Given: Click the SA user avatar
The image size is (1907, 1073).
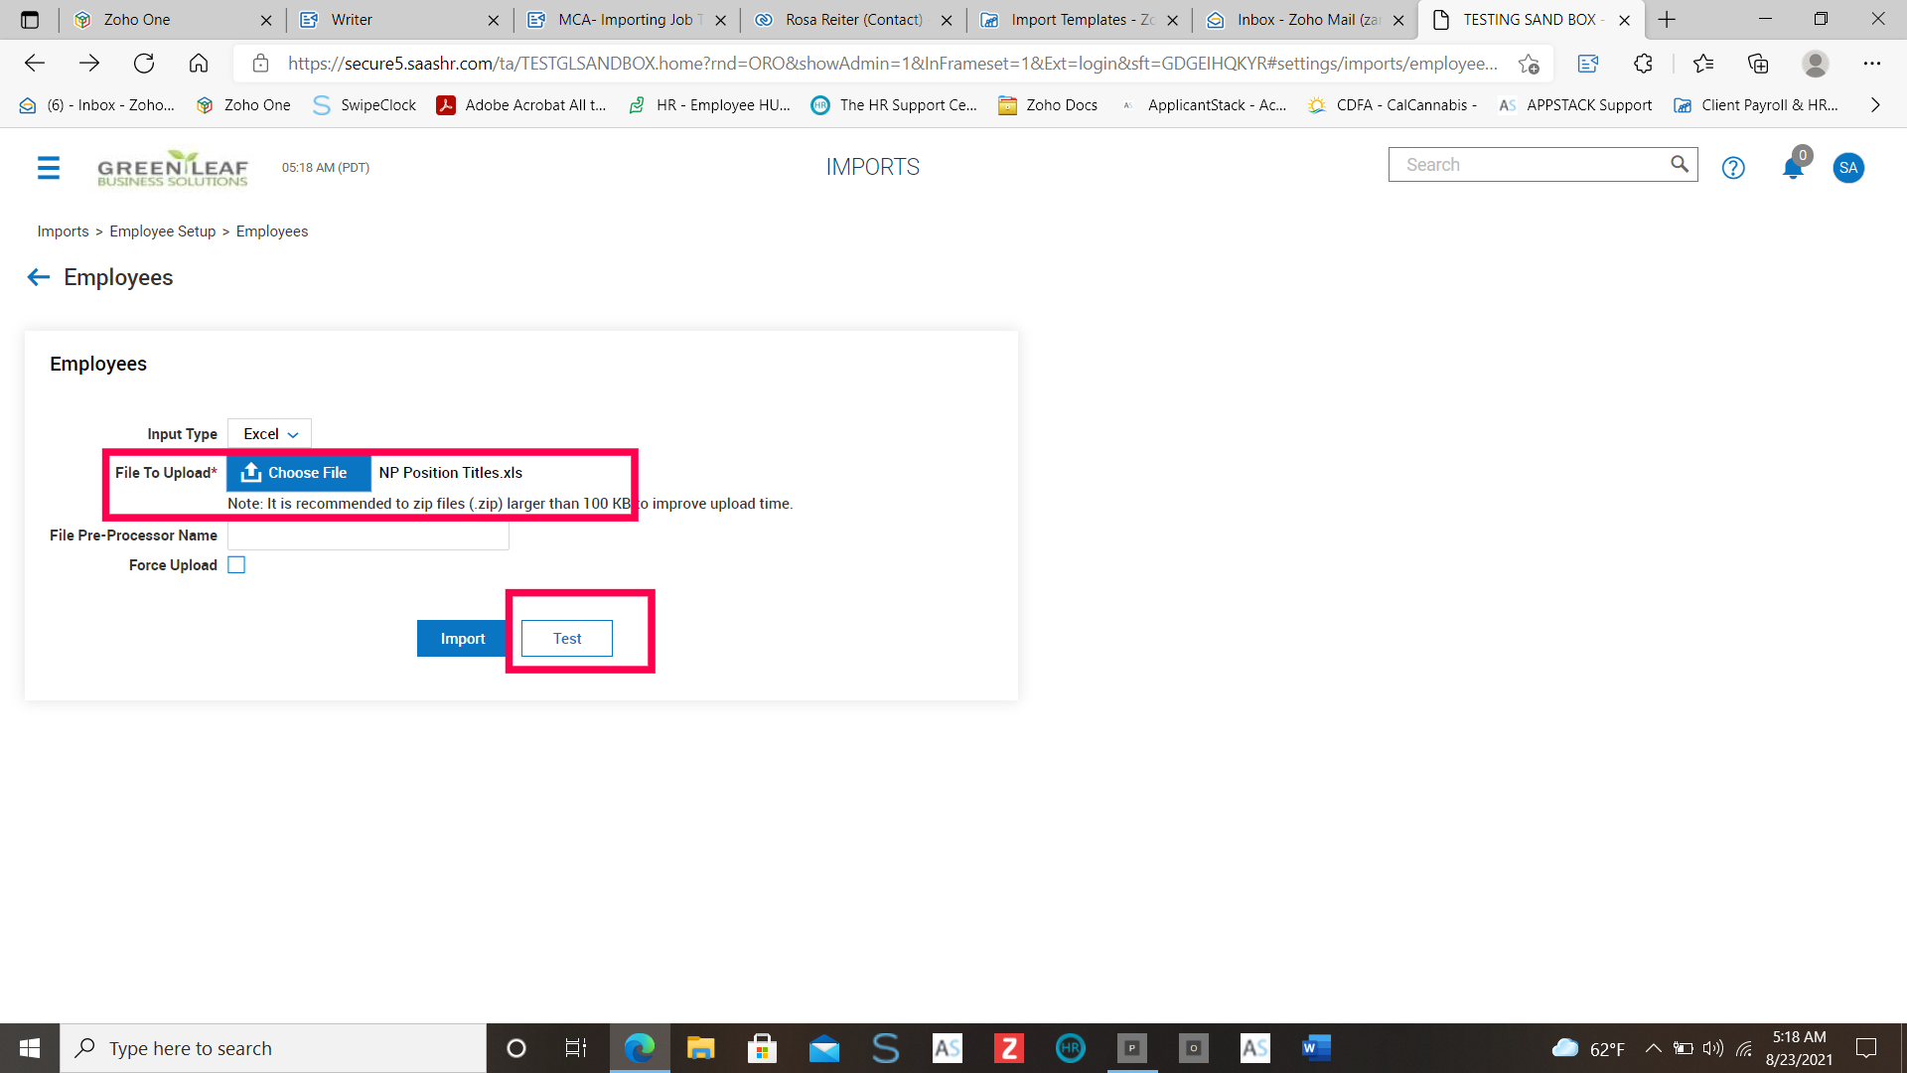Looking at the screenshot, I should pyautogui.click(x=1848, y=167).
